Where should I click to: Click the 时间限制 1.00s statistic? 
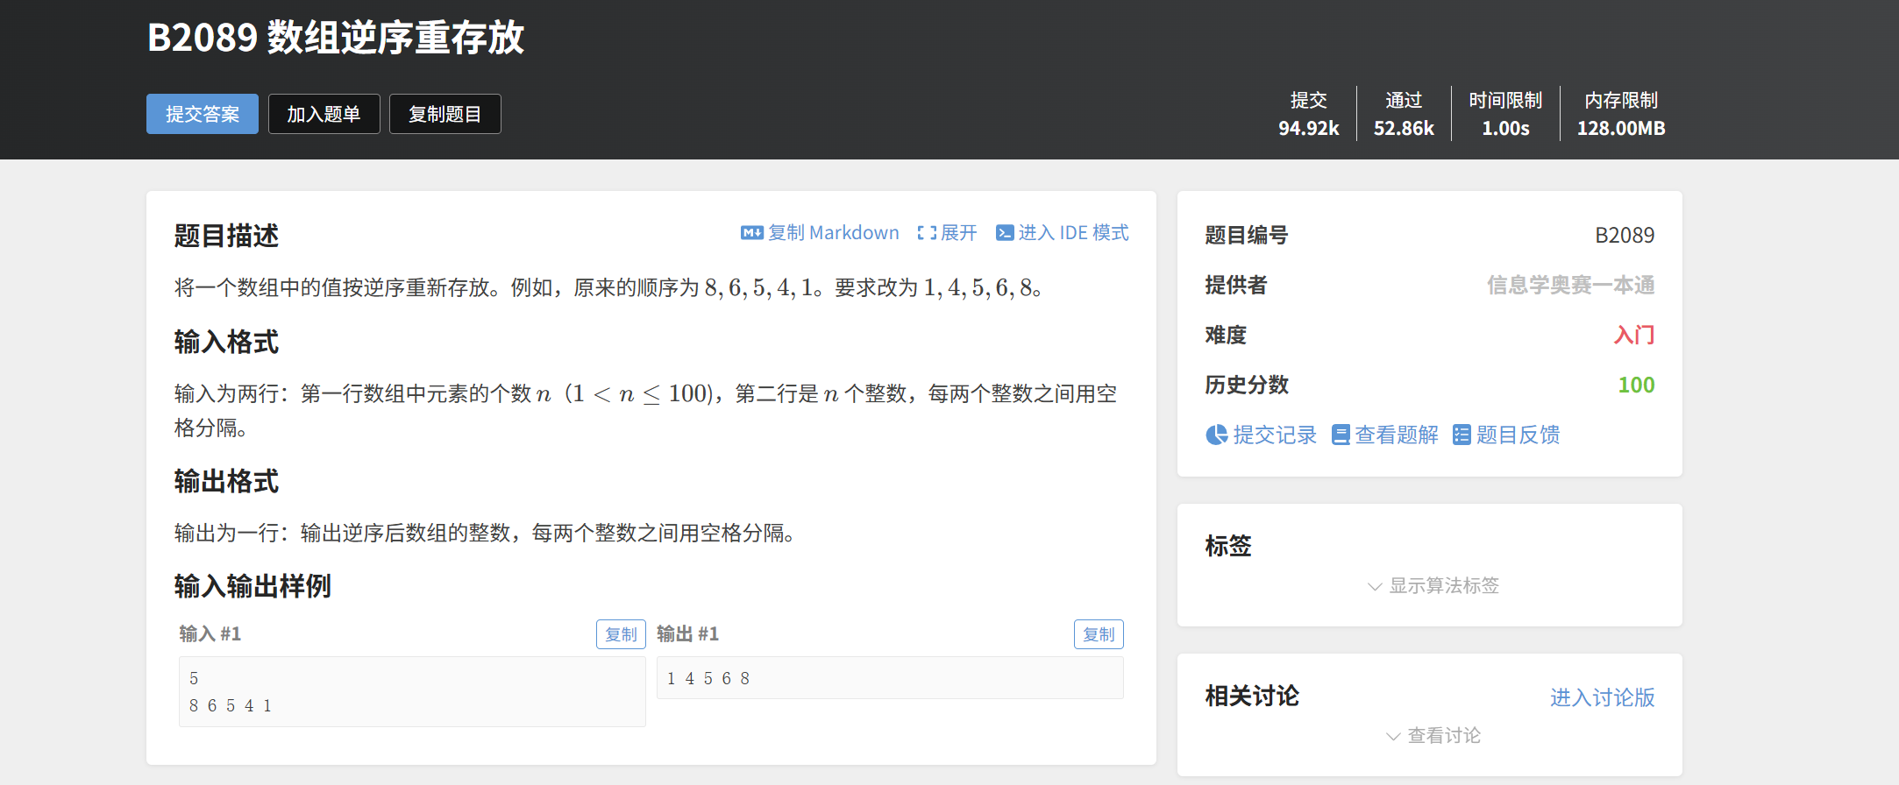[1505, 114]
